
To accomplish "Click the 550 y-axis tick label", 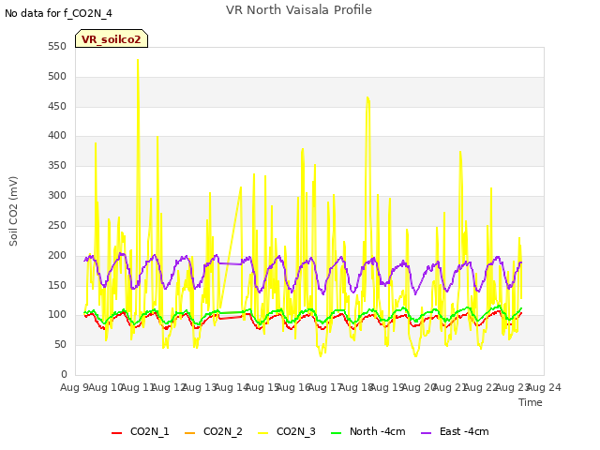I will click(57, 47).
